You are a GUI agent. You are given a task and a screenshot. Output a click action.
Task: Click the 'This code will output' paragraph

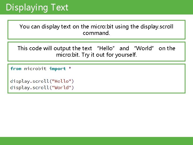tap(96, 51)
